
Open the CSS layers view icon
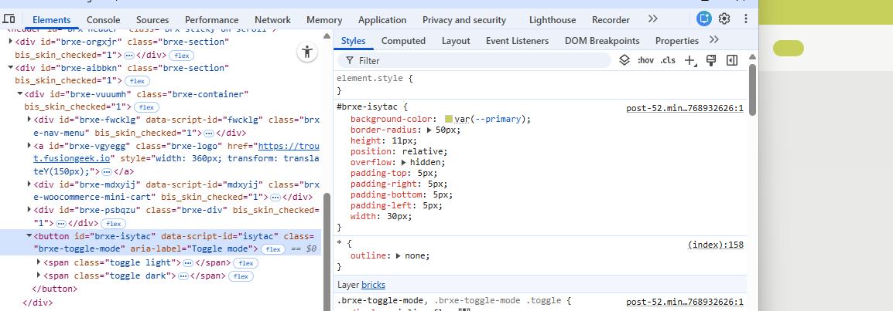point(624,60)
